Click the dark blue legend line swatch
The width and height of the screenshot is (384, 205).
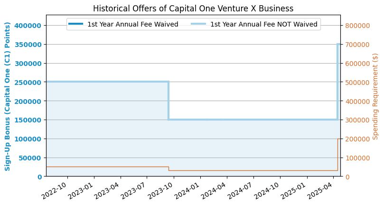(x=75, y=24)
